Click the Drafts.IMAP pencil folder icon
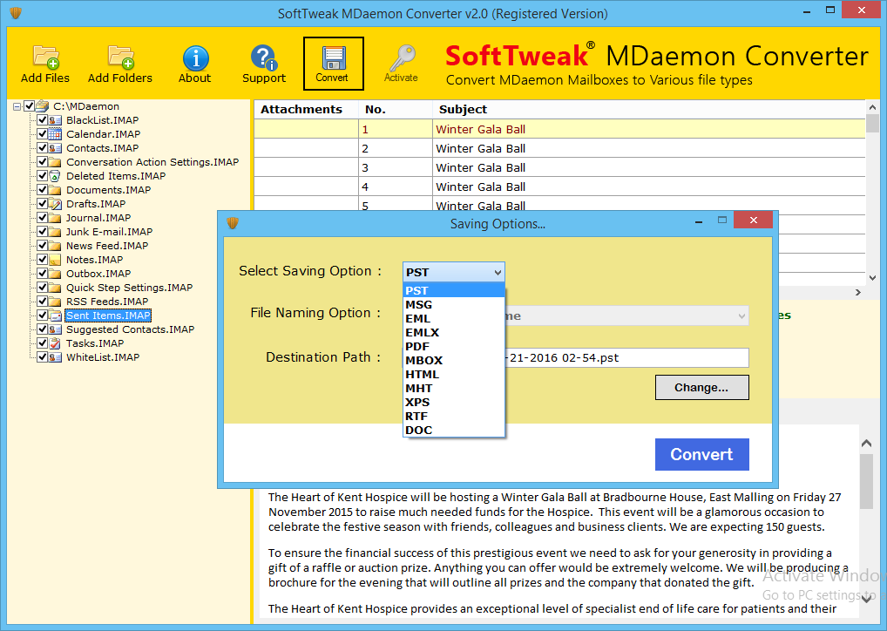Image resolution: width=887 pixels, height=631 pixels. 55,204
